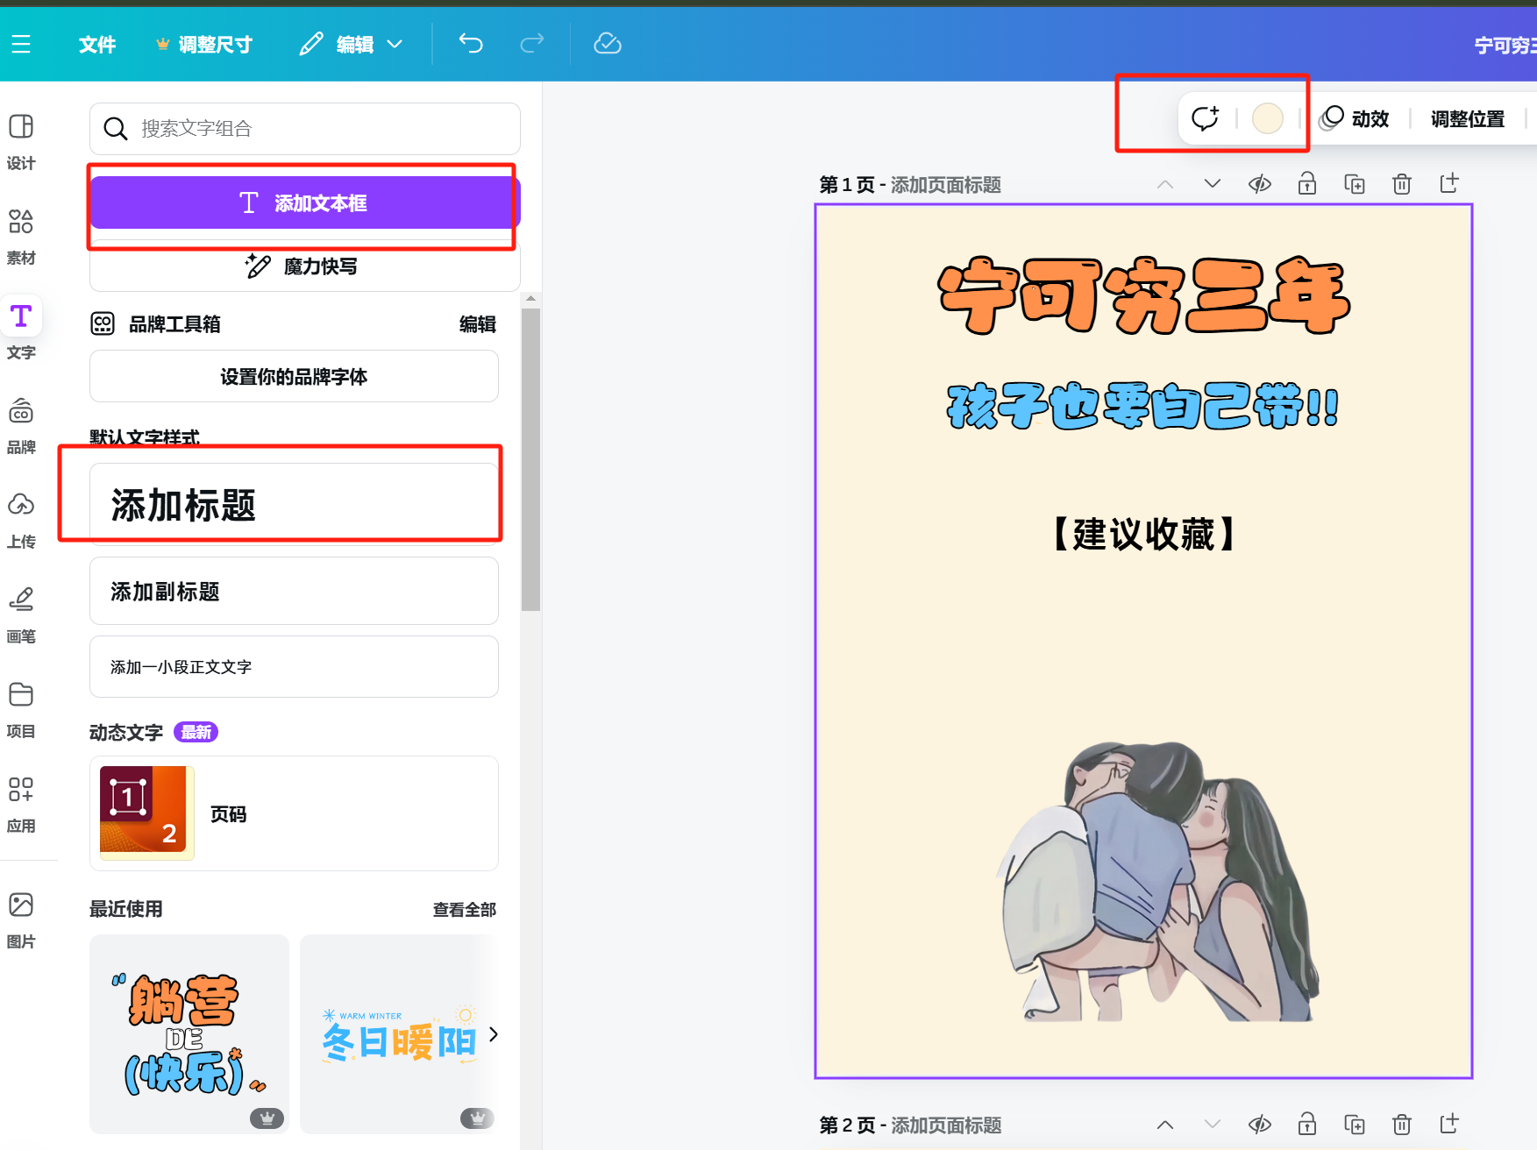The height and width of the screenshot is (1150, 1537).
Task: Open the 编辑 dropdown arrow
Action: click(396, 44)
